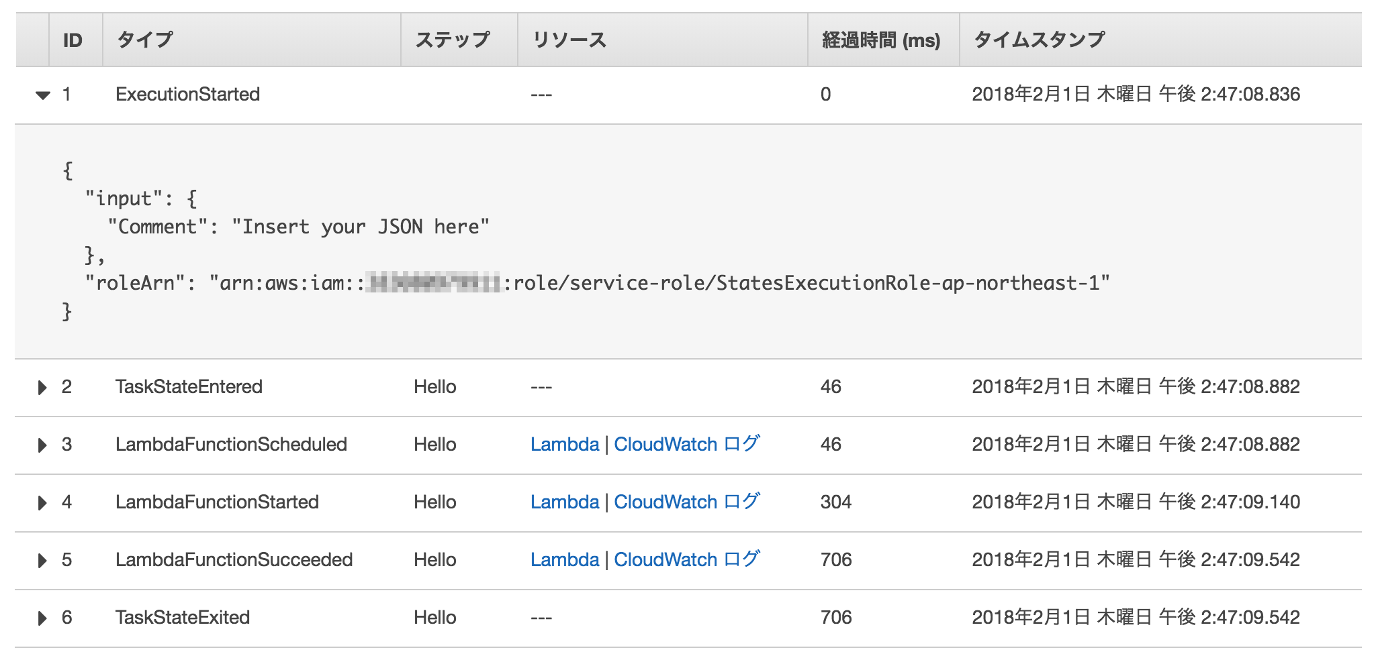Open CloudWatch ログ for LambdaFunctionScheduled

tap(686, 445)
